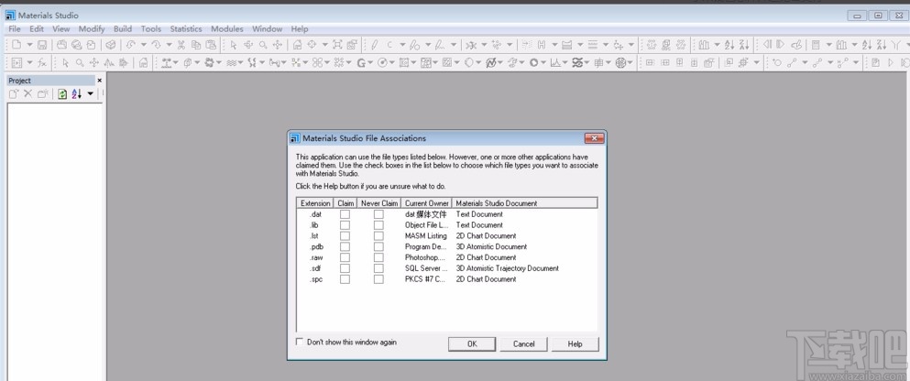Click OK in File Associations dialog

[472, 343]
